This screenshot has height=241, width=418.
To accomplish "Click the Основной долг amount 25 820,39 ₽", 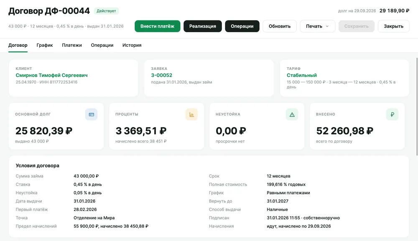I will click(44, 131).
